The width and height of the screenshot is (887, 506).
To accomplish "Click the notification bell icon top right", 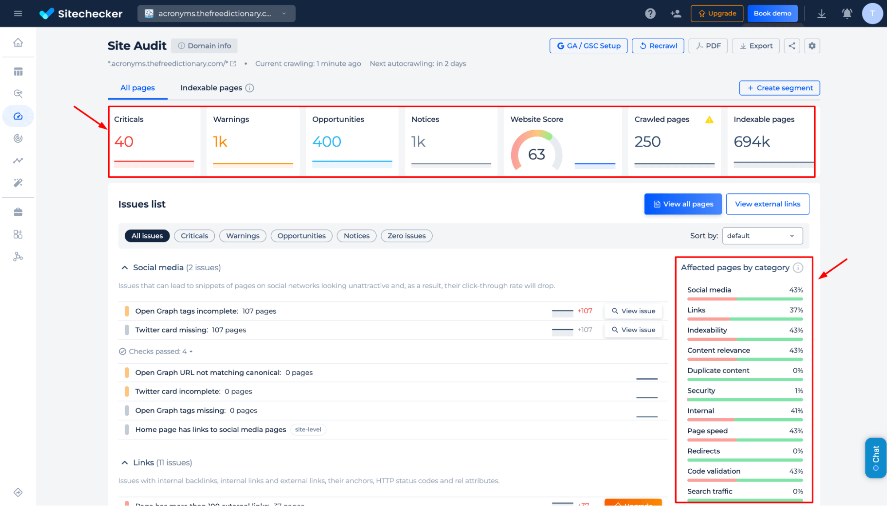I will click(x=848, y=13).
